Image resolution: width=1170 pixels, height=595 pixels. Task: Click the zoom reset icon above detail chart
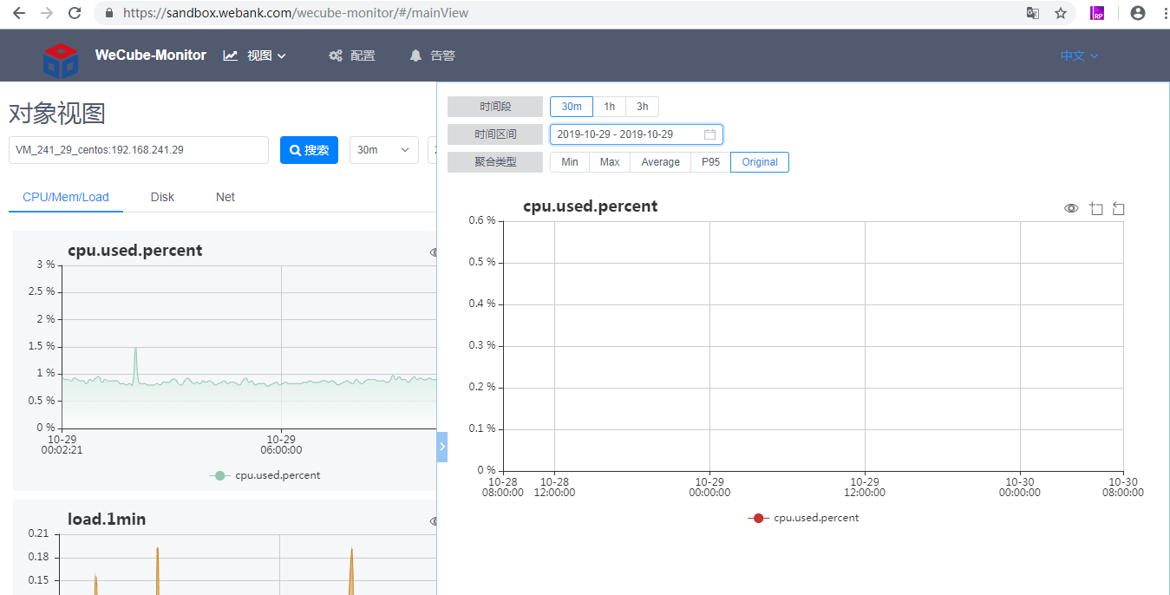pos(1119,208)
